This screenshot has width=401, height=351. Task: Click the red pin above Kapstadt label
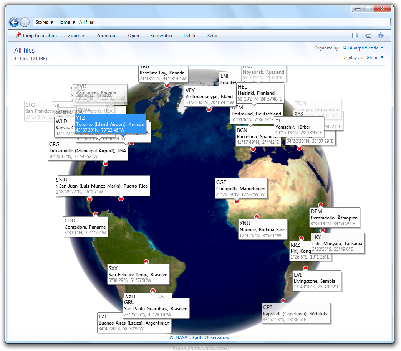(283, 301)
